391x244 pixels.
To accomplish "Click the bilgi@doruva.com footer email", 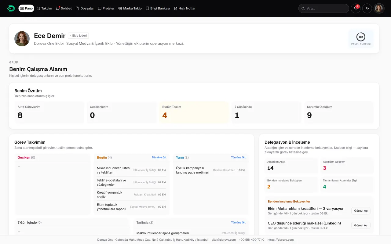I will [224, 240].
